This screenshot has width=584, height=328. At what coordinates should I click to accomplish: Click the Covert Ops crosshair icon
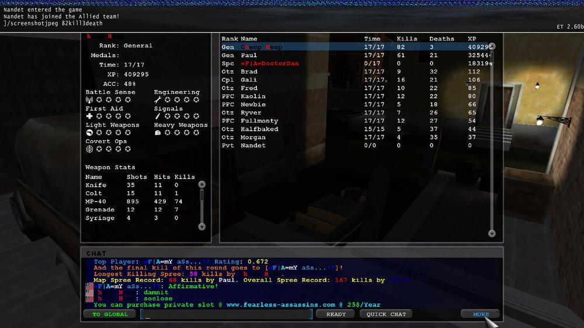pyautogui.click(x=89, y=149)
